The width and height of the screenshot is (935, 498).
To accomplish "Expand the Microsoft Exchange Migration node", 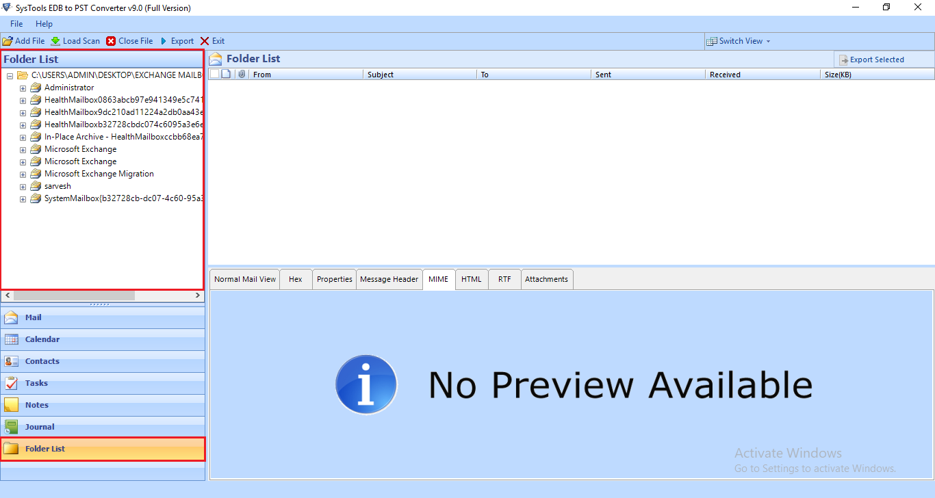I will [23, 174].
